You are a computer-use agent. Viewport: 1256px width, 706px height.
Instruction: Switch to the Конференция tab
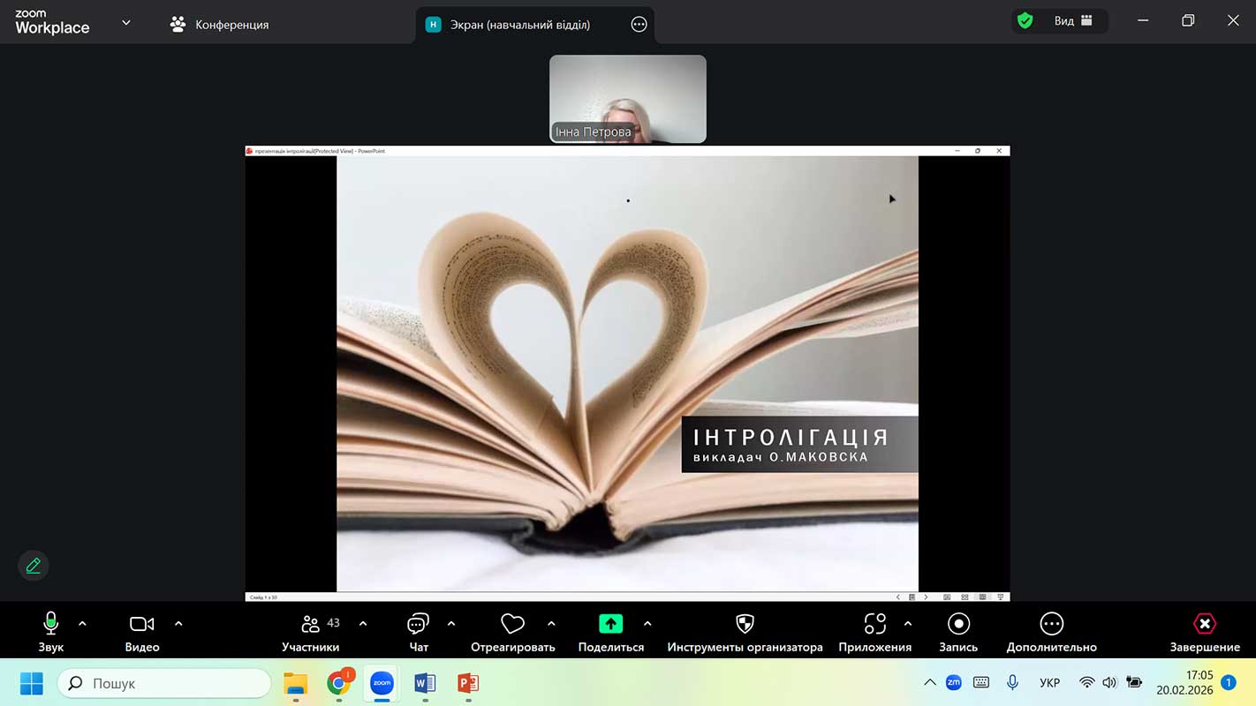click(220, 25)
